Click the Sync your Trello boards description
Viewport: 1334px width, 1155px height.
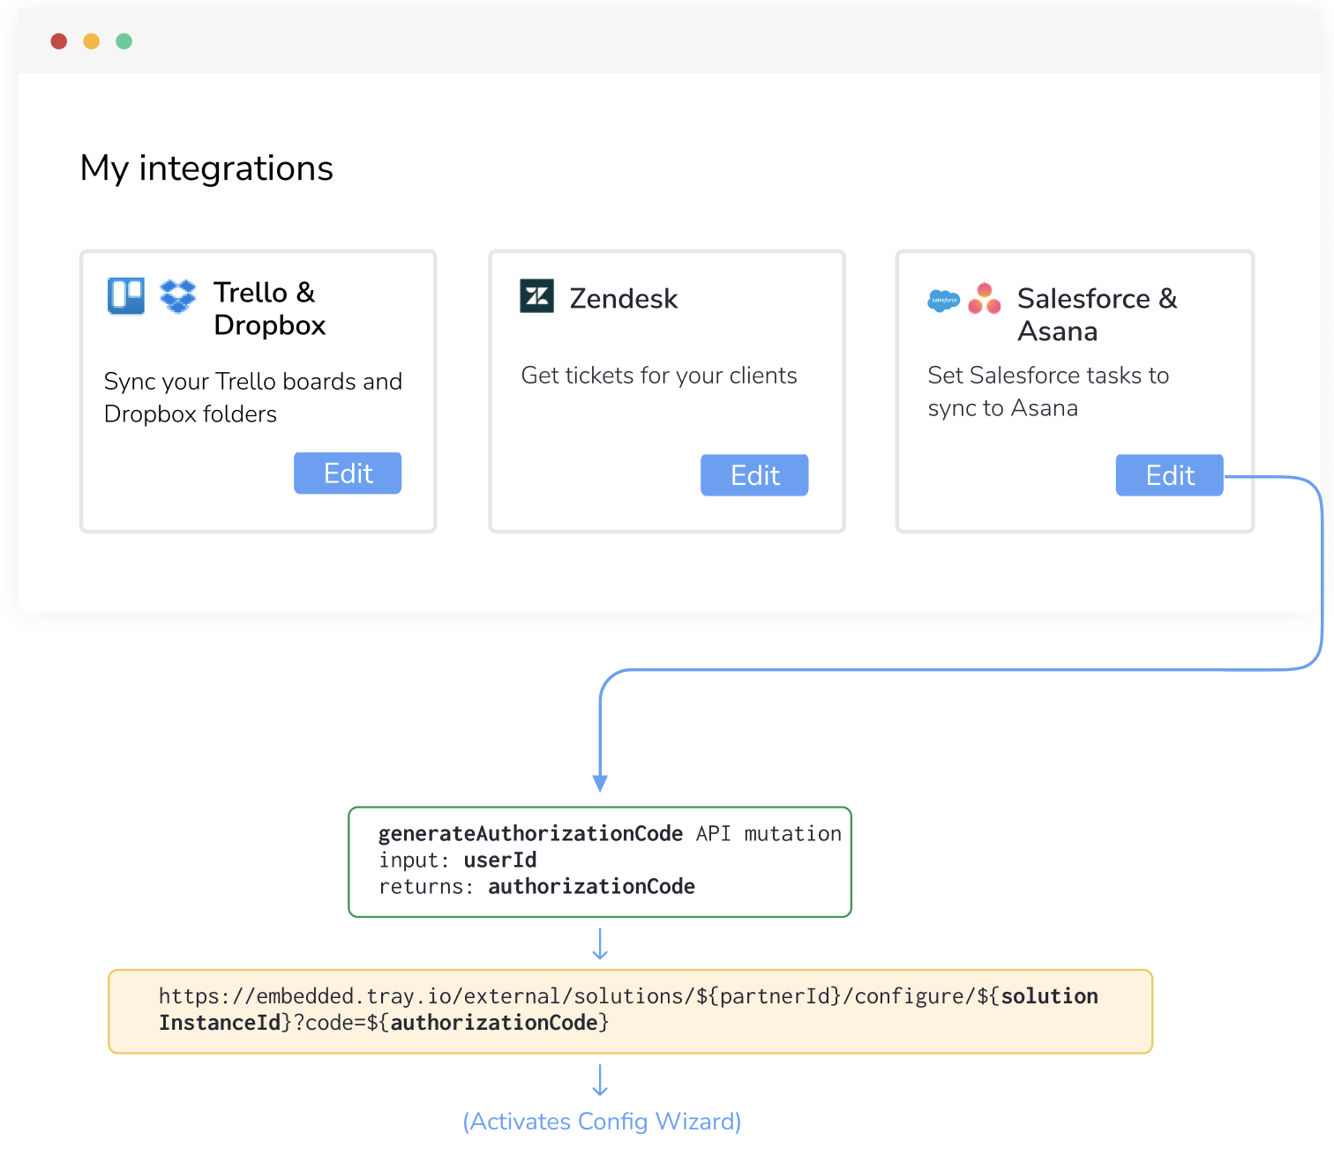(x=253, y=397)
